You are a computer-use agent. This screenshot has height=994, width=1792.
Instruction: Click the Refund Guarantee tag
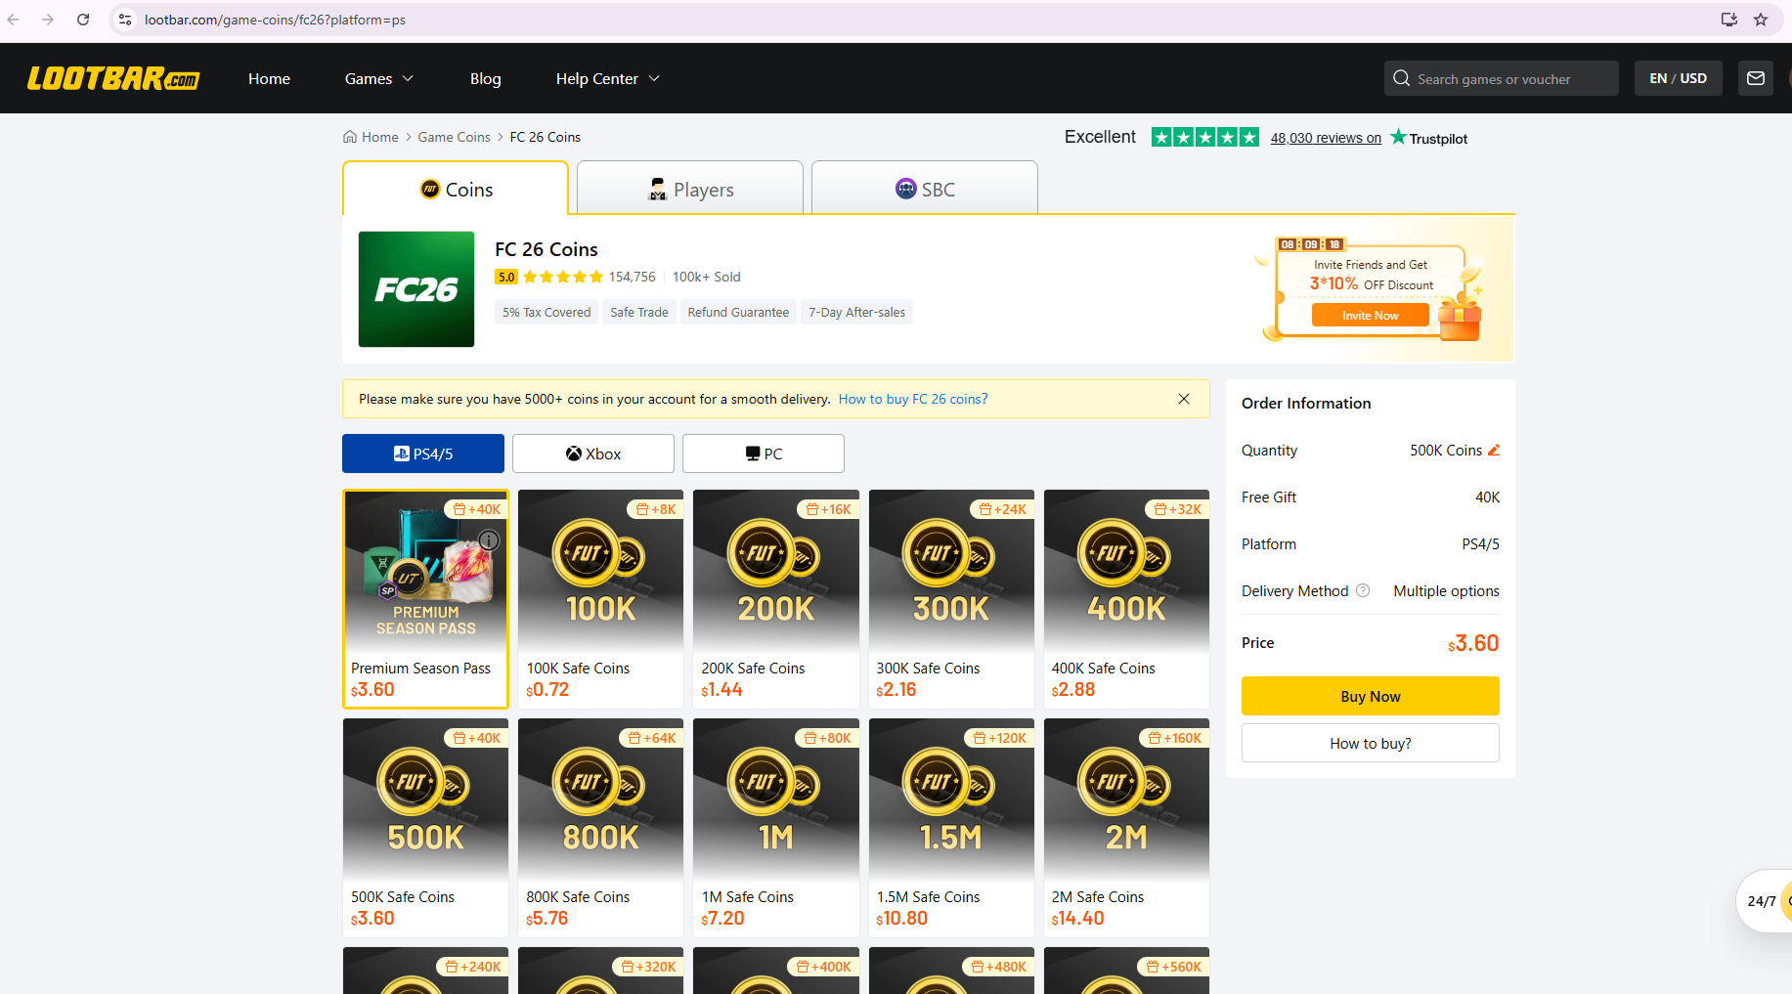click(738, 312)
